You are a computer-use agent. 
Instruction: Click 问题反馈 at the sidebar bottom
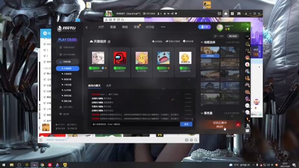(x=72, y=128)
